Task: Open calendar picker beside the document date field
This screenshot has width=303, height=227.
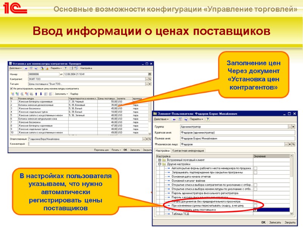Action: click(x=150, y=75)
